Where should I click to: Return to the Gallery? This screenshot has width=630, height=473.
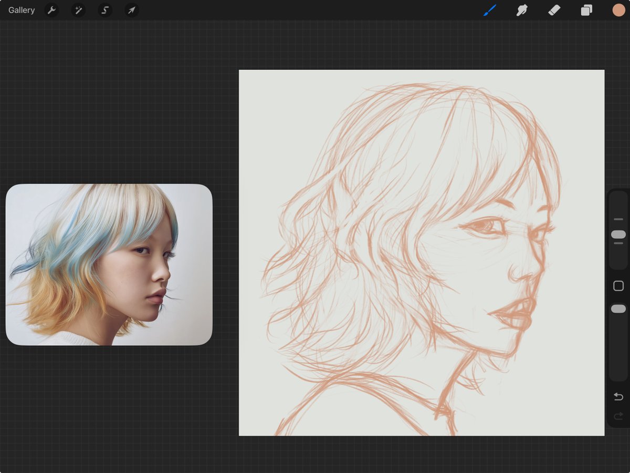pos(22,10)
